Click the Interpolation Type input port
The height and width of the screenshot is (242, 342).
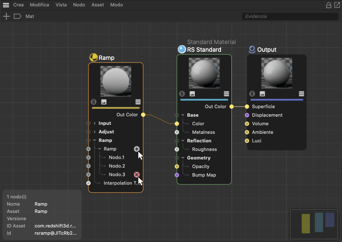88,183
